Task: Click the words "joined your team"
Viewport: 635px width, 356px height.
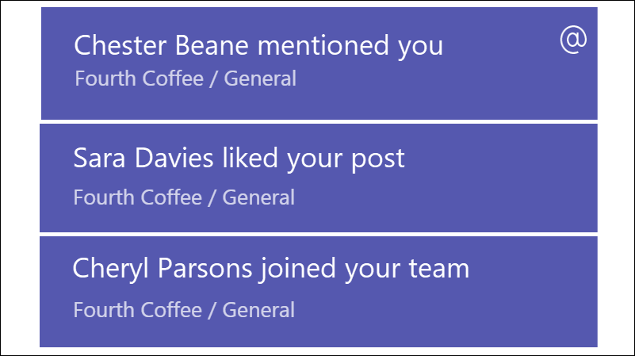Action: pyautogui.click(x=365, y=270)
